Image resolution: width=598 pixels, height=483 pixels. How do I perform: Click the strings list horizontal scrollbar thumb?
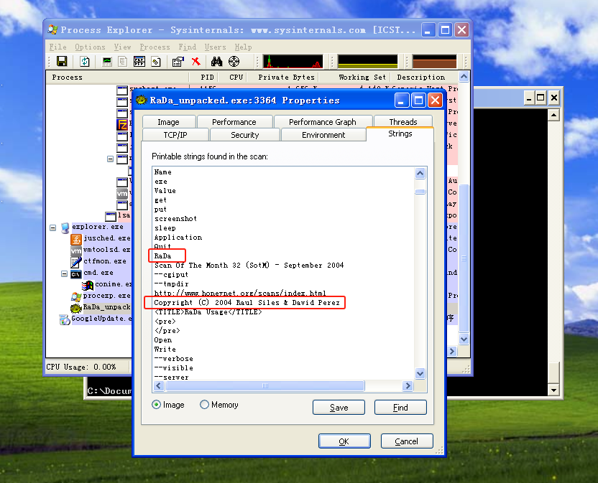click(265, 386)
